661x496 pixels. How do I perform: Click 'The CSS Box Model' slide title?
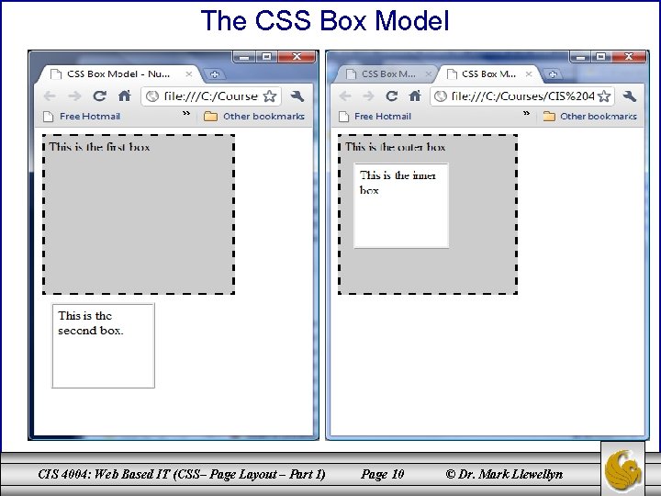[x=325, y=20]
